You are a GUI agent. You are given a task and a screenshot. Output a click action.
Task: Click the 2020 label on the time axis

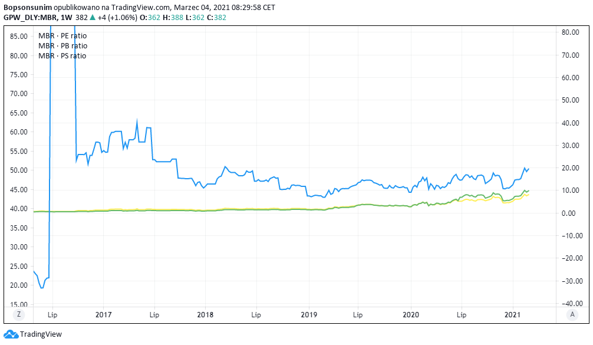click(411, 315)
